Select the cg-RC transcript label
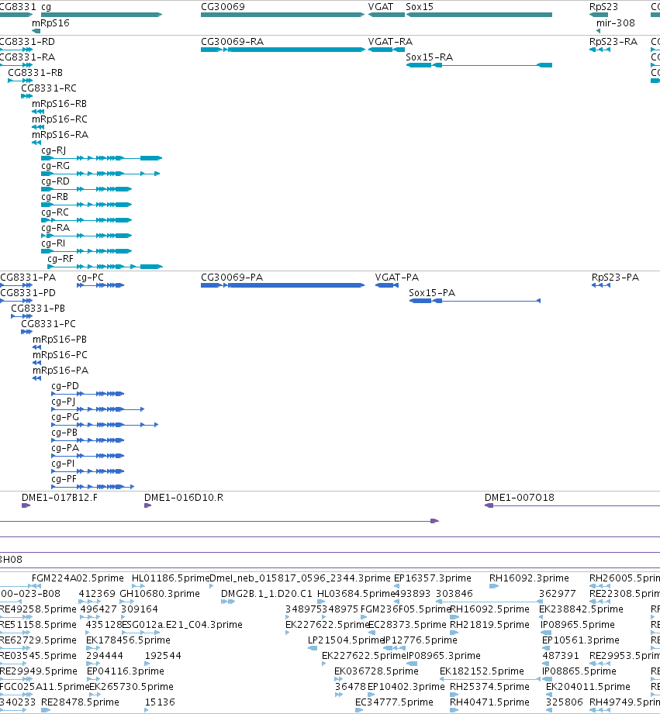Viewport: 660px width, 714px height. 54,212
